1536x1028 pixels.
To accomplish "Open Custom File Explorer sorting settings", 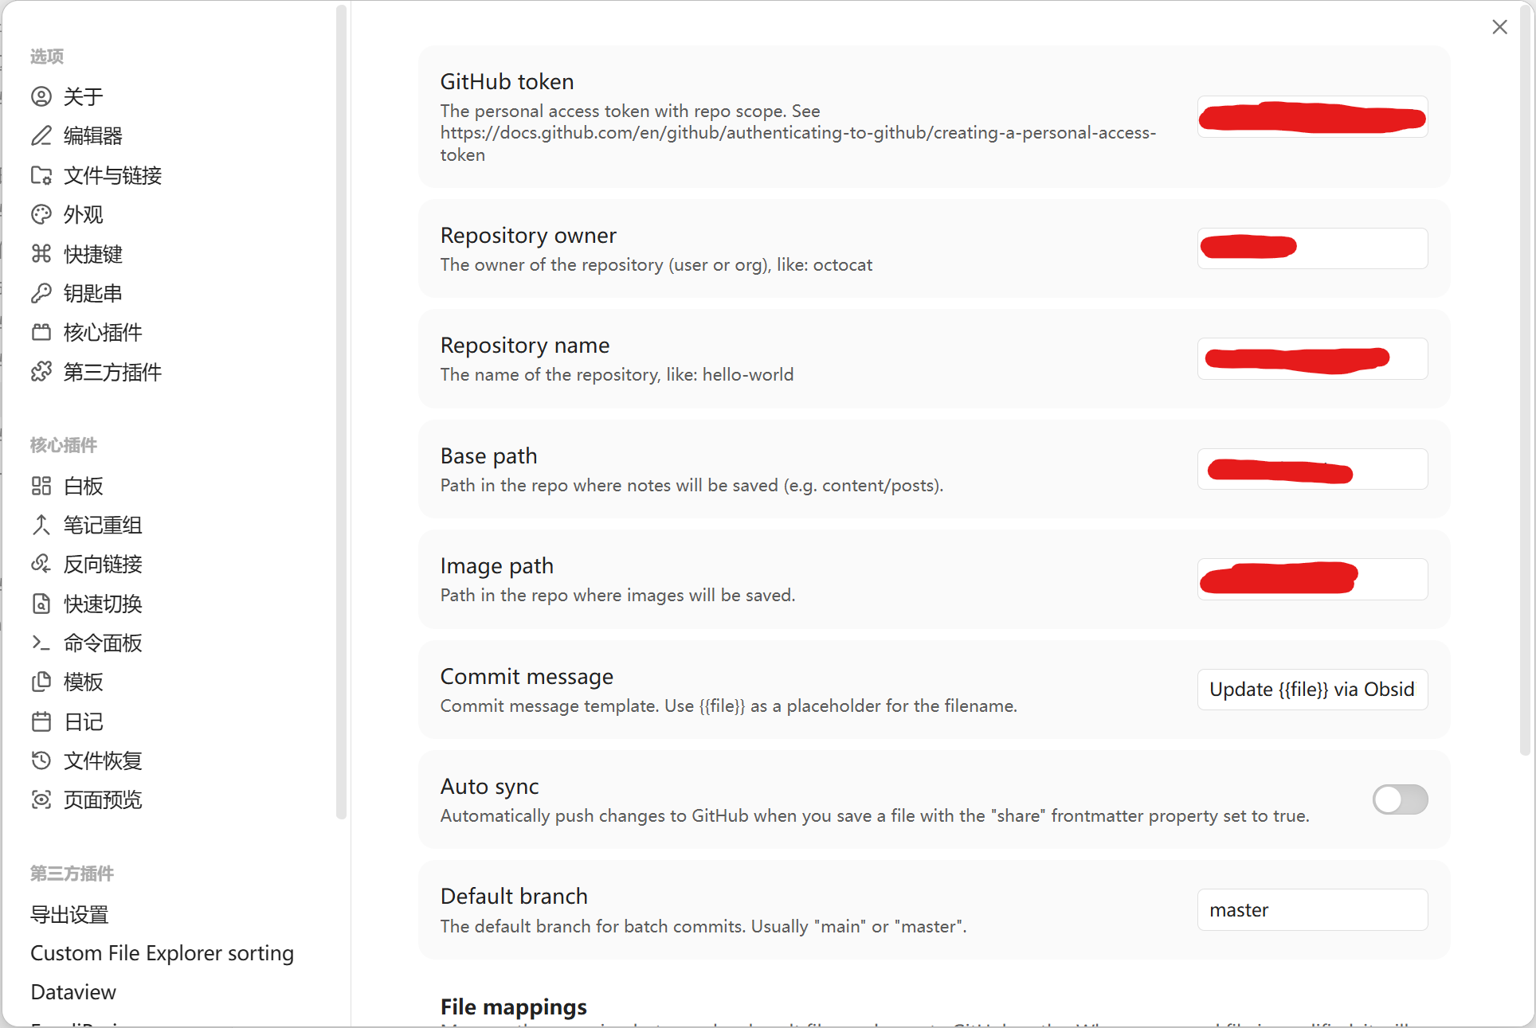I will click(162, 953).
